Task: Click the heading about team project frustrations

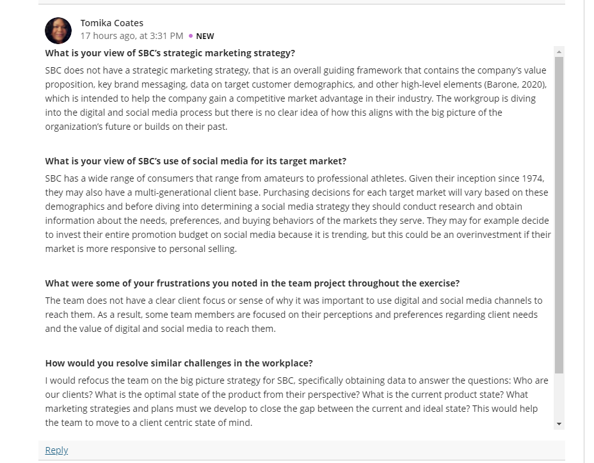Action: click(252, 283)
